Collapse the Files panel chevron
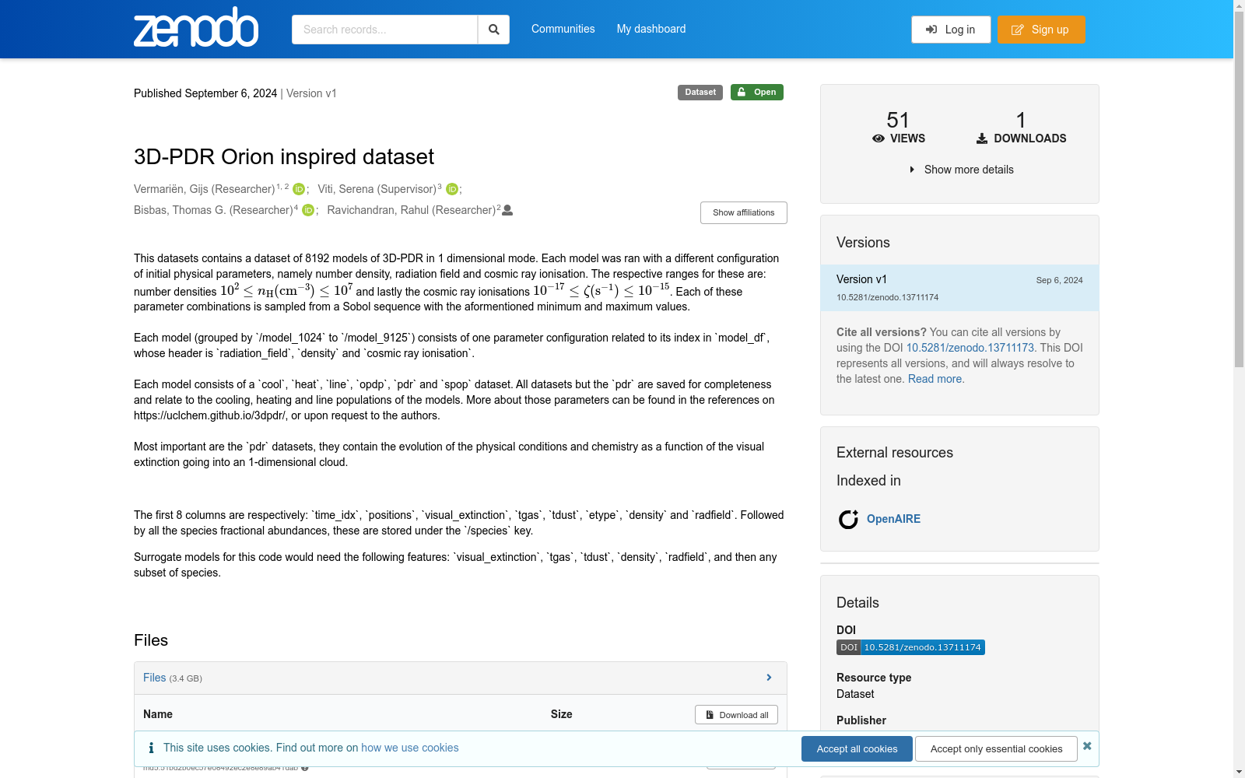 pyautogui.click(x=769, y=678)
